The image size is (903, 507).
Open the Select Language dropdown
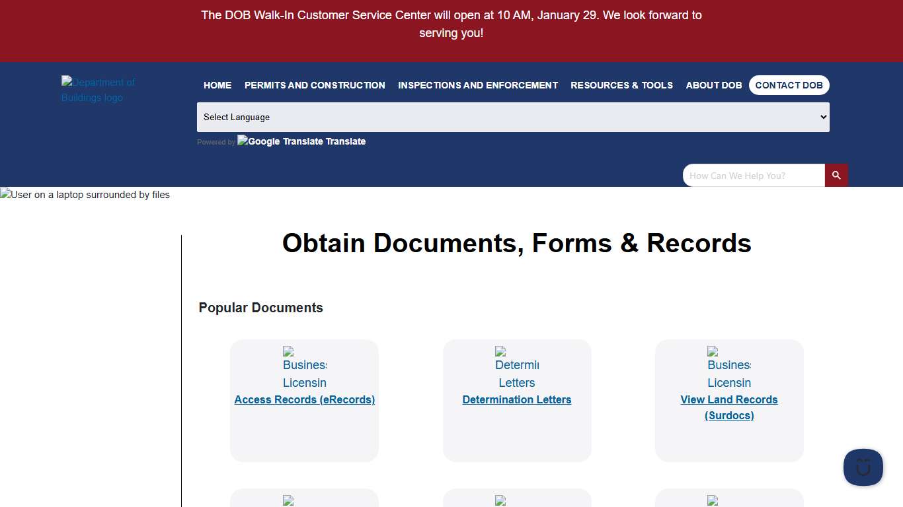coord(513,117)
